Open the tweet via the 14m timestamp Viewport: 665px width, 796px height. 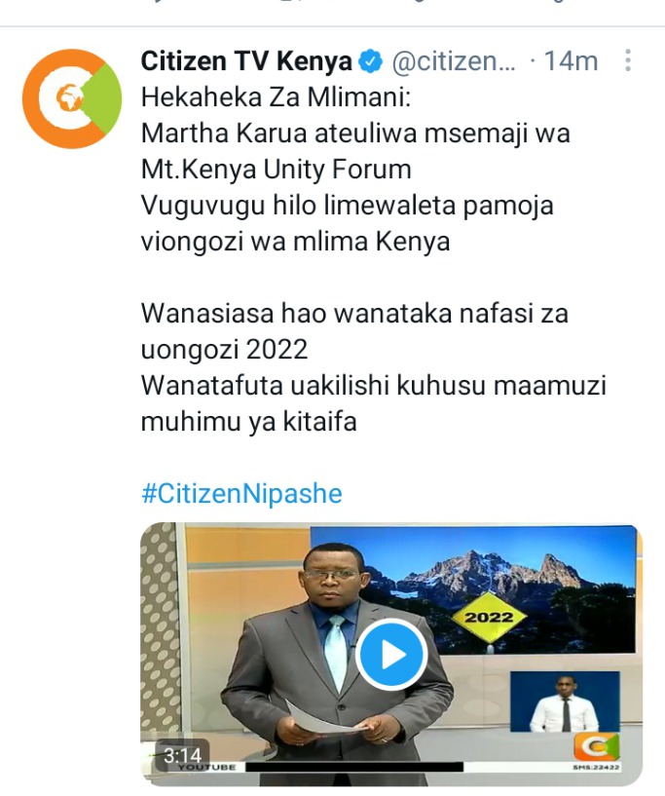coord(571,61)
